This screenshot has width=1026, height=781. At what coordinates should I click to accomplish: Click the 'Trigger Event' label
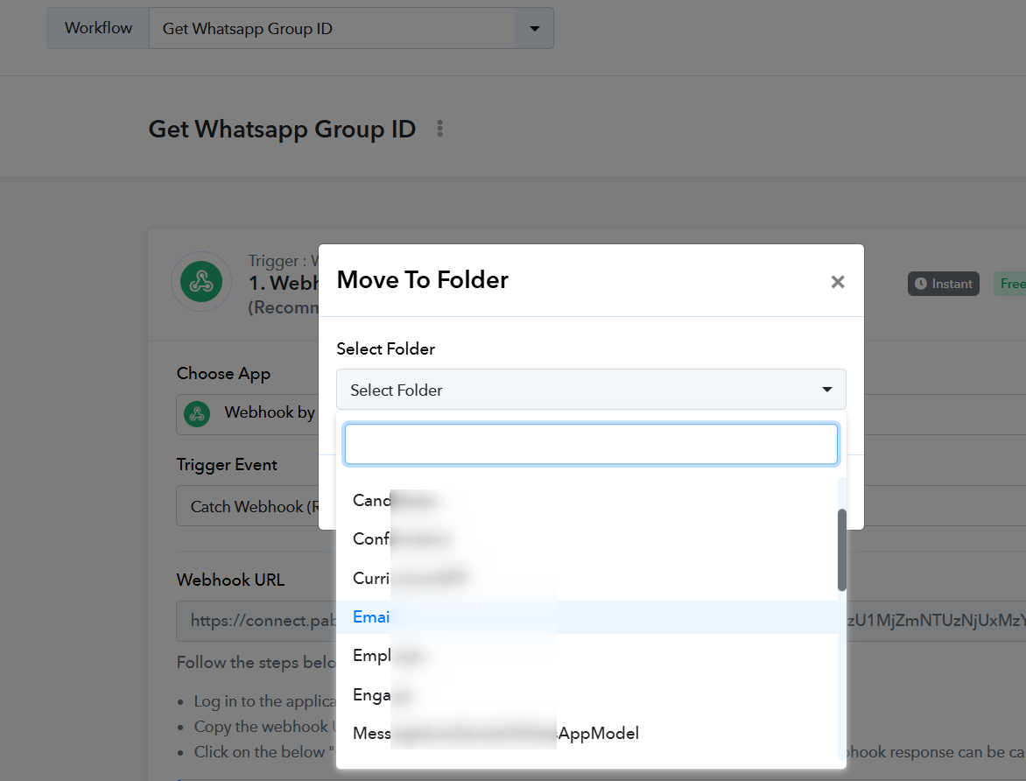227,465
